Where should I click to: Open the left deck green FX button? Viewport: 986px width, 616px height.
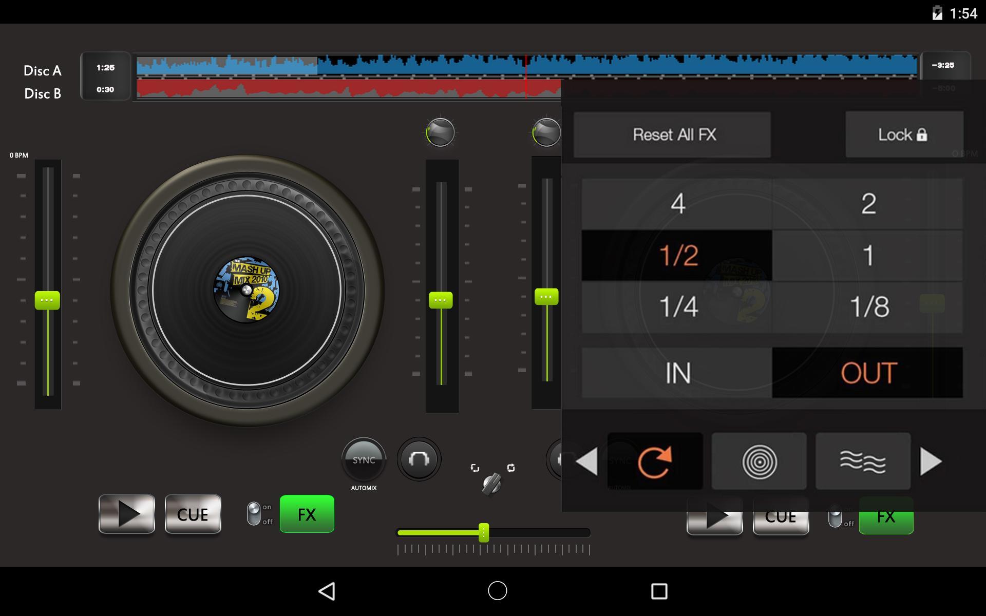coord(307,514)
